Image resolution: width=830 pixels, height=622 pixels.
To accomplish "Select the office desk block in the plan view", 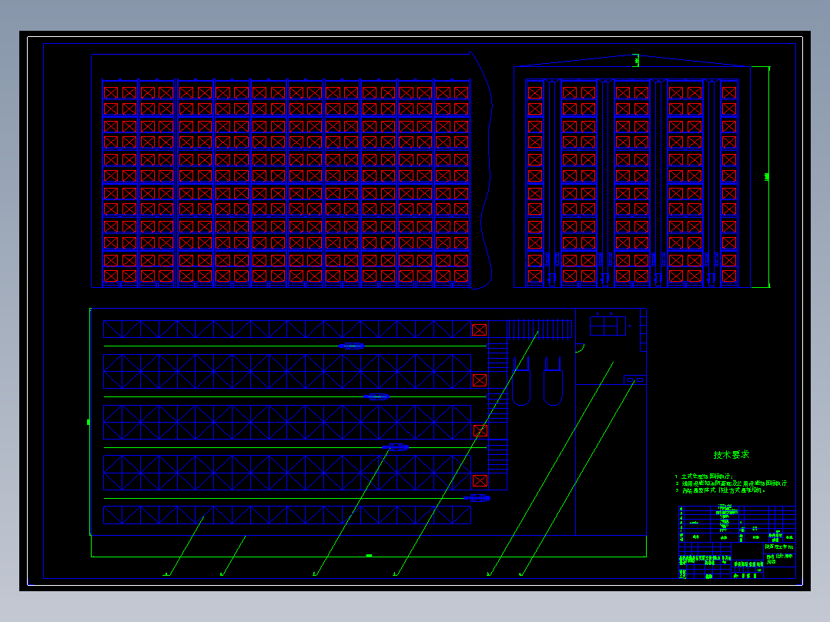I will [607, 326].
